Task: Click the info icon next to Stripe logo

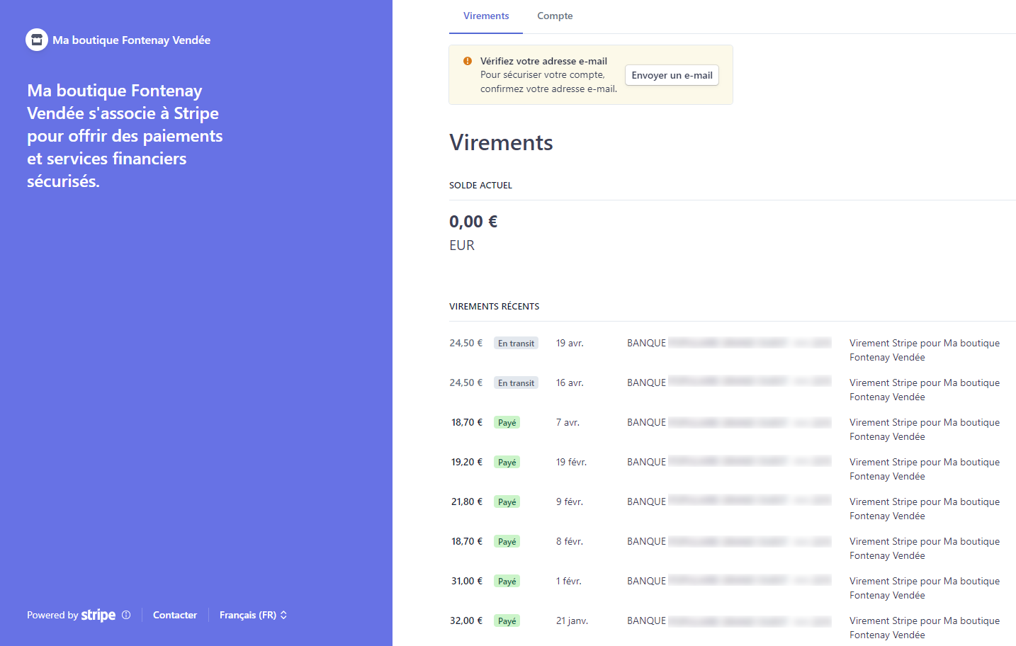Action: pyautogui.click(x=126, y=615)
